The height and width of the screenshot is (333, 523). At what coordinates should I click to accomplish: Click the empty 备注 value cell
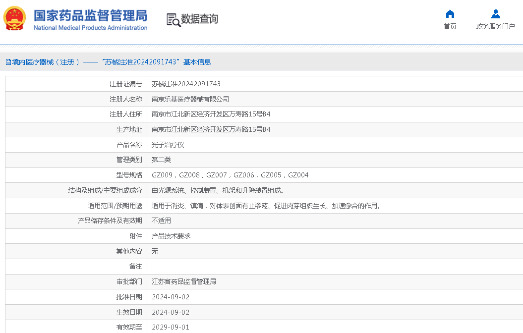pyautogui.click(x=335, y=266)
